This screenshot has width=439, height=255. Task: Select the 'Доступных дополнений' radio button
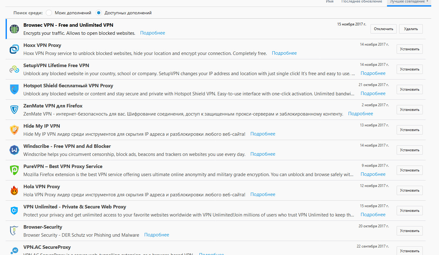(x=99, y=13)
